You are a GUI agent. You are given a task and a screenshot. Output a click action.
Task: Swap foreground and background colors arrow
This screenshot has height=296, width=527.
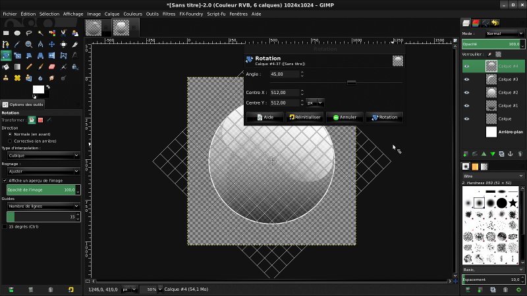click(48, 87)
